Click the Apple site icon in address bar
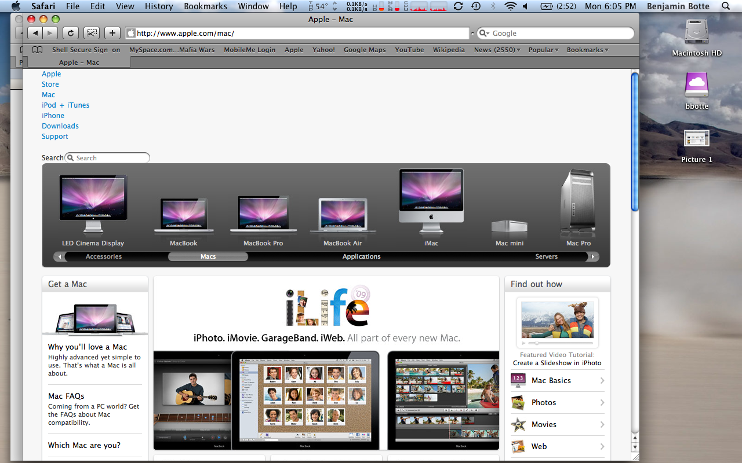The width and height of the screenshot is (742, 463). click(130, 34)
